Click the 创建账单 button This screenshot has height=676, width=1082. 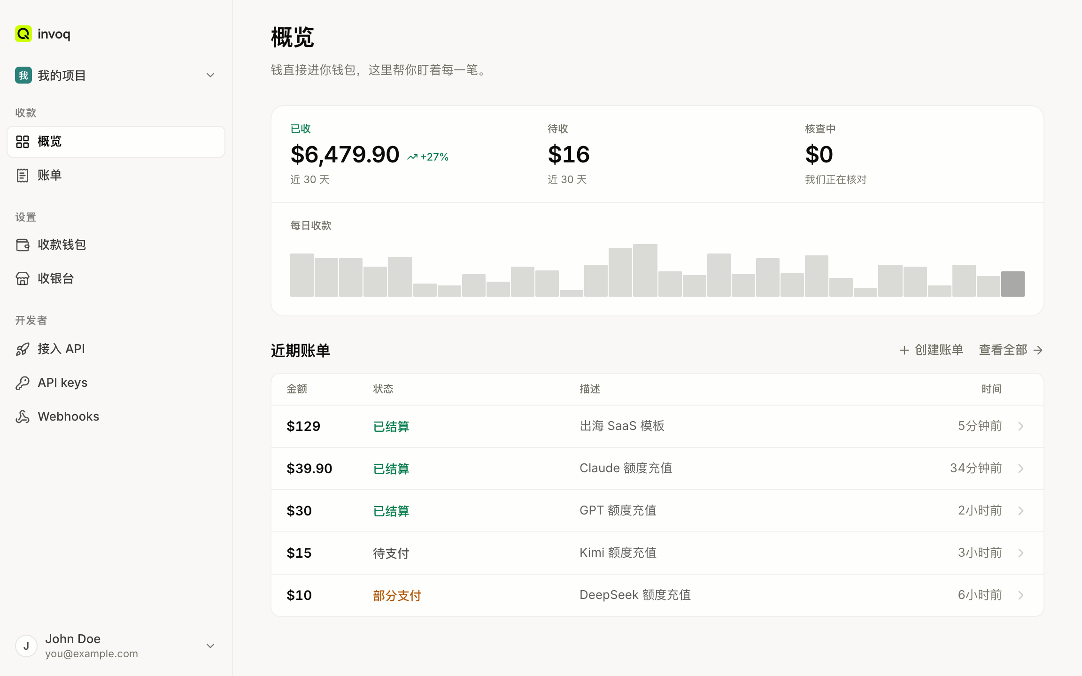[x=931, y=350]
